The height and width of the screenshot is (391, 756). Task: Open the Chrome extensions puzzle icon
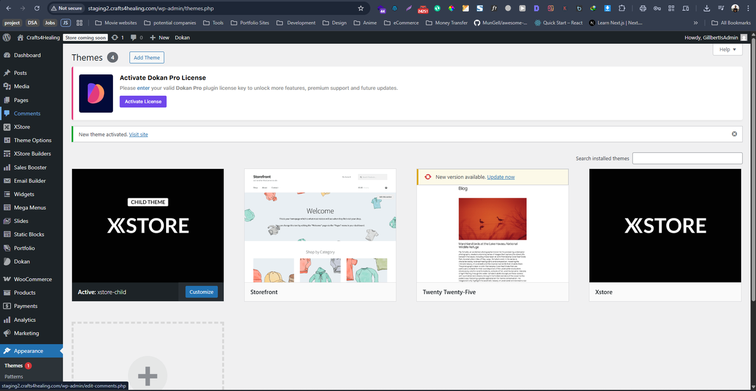click(622, 8)
